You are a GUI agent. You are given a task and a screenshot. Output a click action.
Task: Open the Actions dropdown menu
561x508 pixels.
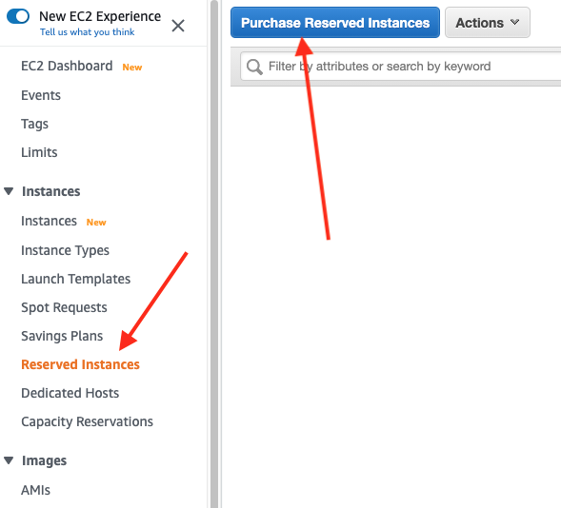click(x=488, y=23)
